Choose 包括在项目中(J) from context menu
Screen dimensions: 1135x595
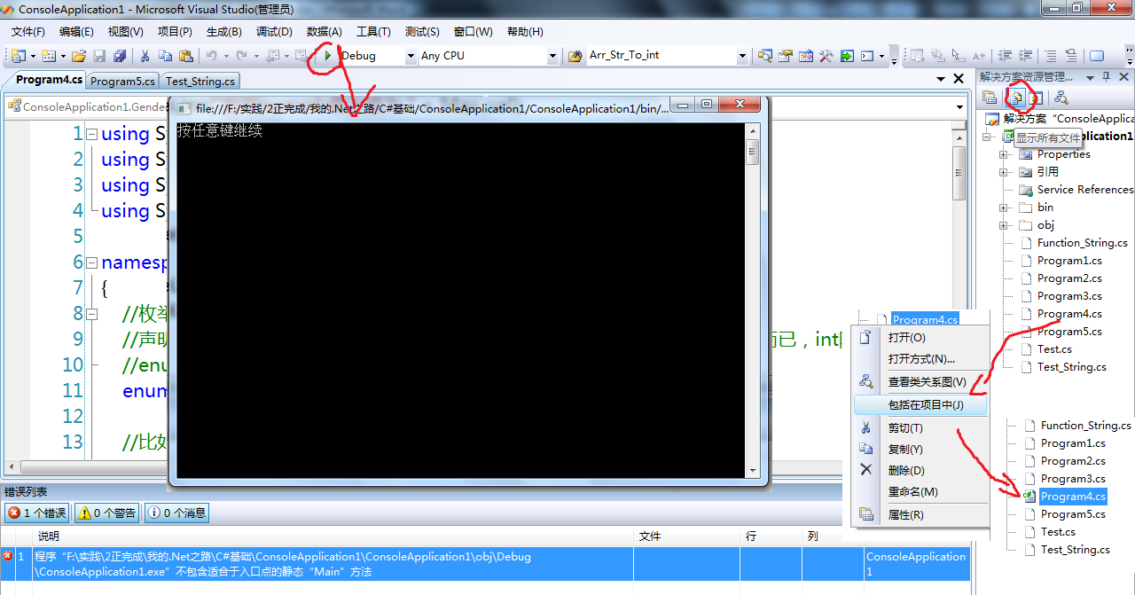tap(920, 405)
